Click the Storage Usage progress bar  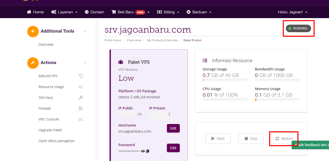[x=225, y=80]
